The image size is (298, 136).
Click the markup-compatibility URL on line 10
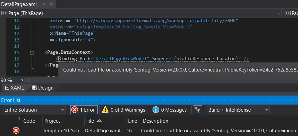coord(156,20)
